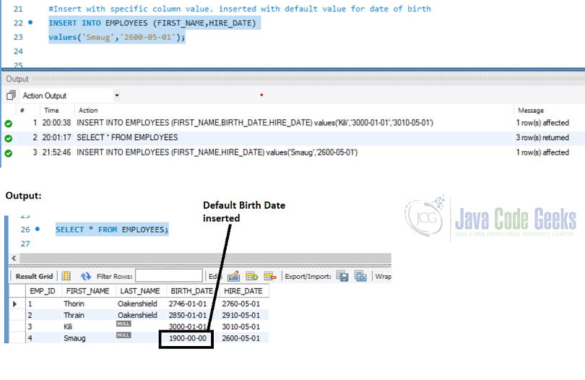Export recordset to external file icon
585x380 pixels.
coord(342,276)
